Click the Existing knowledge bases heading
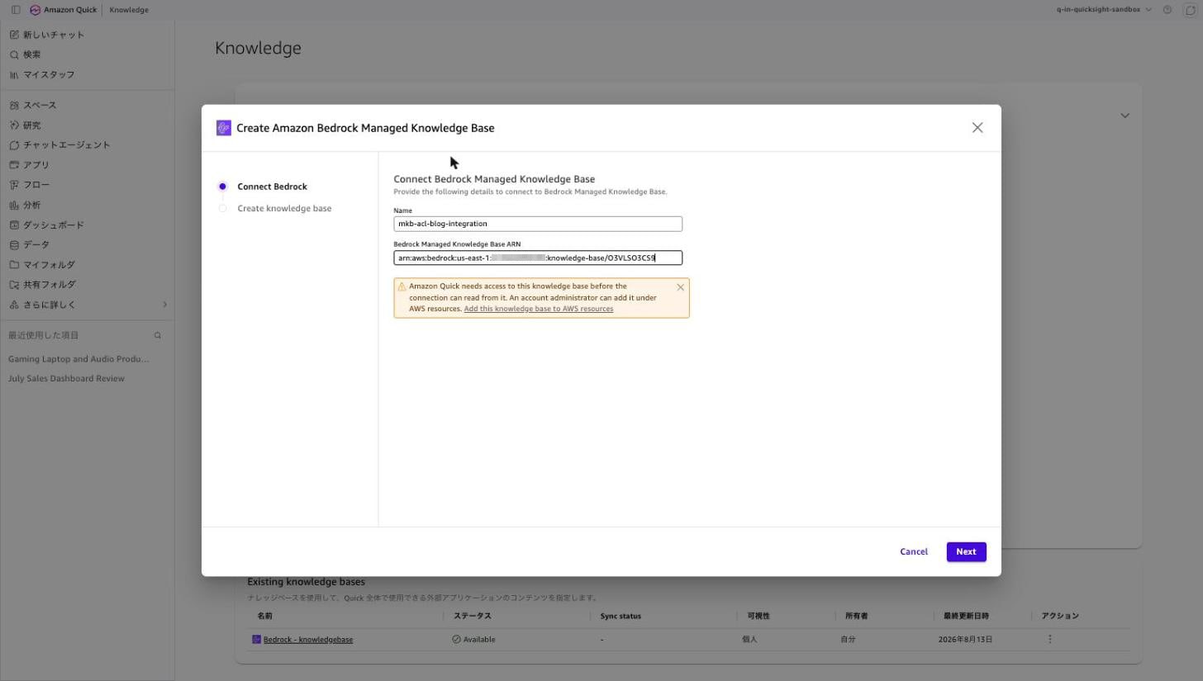Viewport: 1203px width, 681px height. tap(306, 582)
